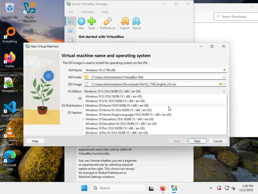Screen dimensions: 258x194
Task: Select Oracle VirtualBox desktop shortcut
Action: pyautogui.click(x=29, y=12)
